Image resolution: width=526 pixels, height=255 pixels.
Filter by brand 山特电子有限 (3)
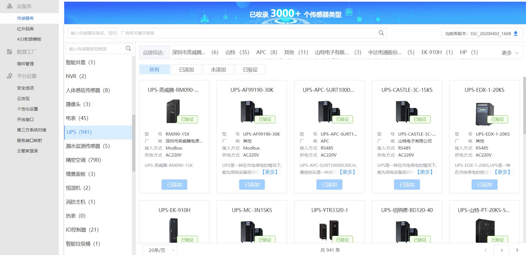tap(338, 52)
